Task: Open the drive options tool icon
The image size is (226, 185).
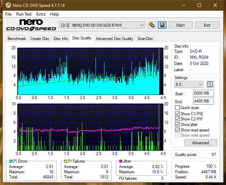Action: [152, 25]
